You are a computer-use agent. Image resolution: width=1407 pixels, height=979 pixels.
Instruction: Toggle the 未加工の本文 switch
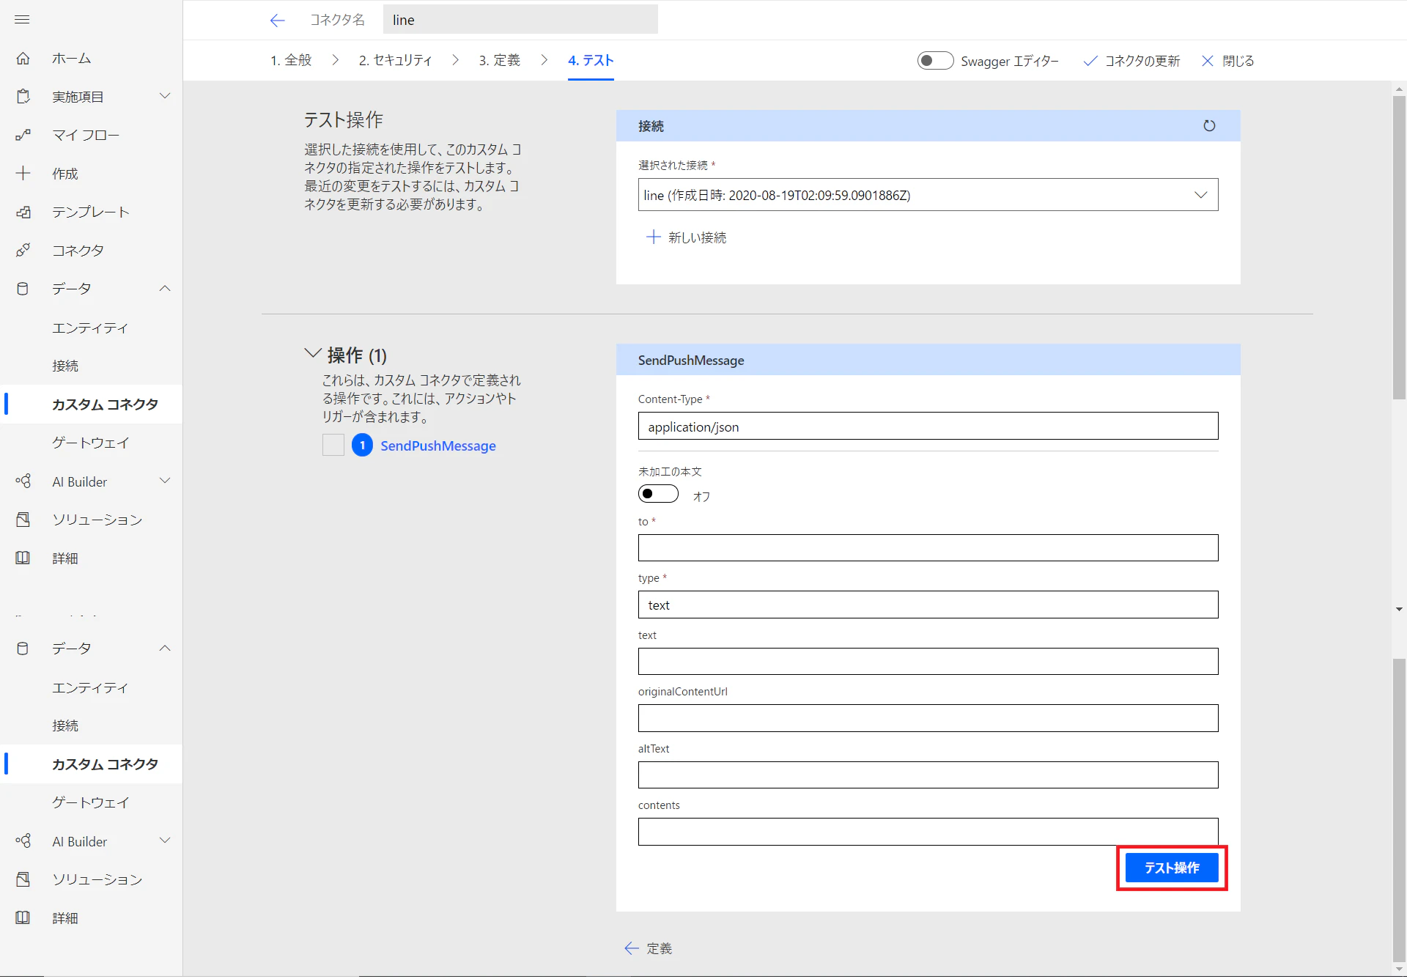click(658, 494)
